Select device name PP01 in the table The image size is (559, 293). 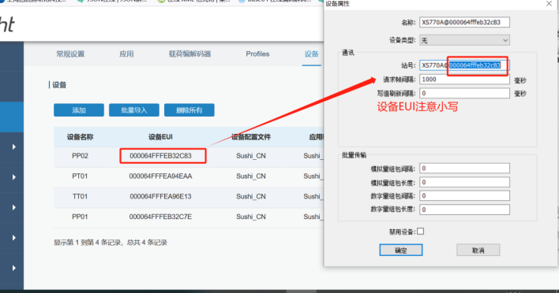(80, 217)
